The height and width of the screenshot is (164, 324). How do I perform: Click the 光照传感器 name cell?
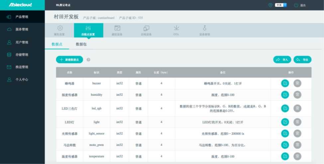click(69, 134)
